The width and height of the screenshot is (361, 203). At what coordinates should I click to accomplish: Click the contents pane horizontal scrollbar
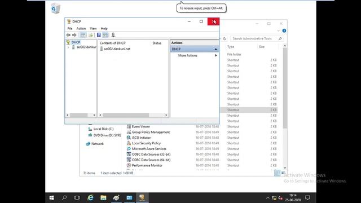click(126, 115)
